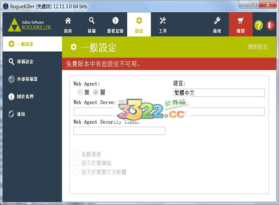Open 連络 in the sidebar
279x205 pixels.
[x=32, y=114]
